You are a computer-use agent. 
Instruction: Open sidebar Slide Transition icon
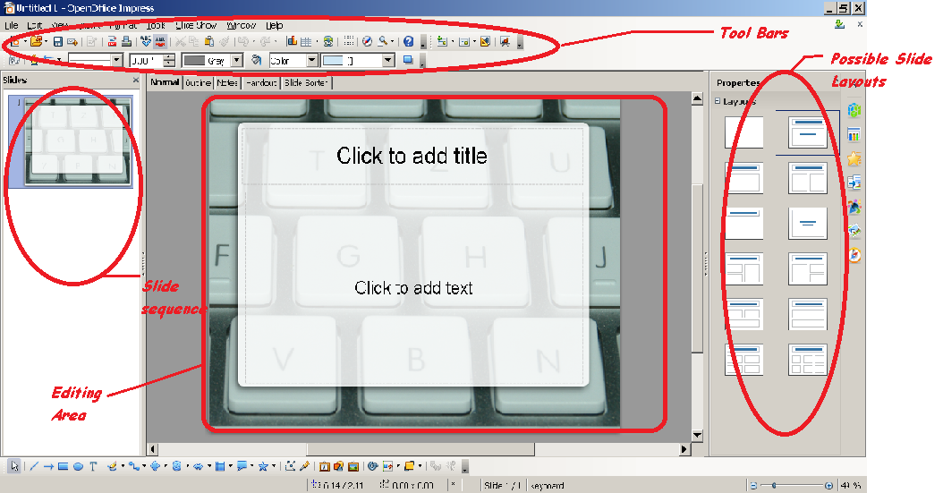click(854, 183)
